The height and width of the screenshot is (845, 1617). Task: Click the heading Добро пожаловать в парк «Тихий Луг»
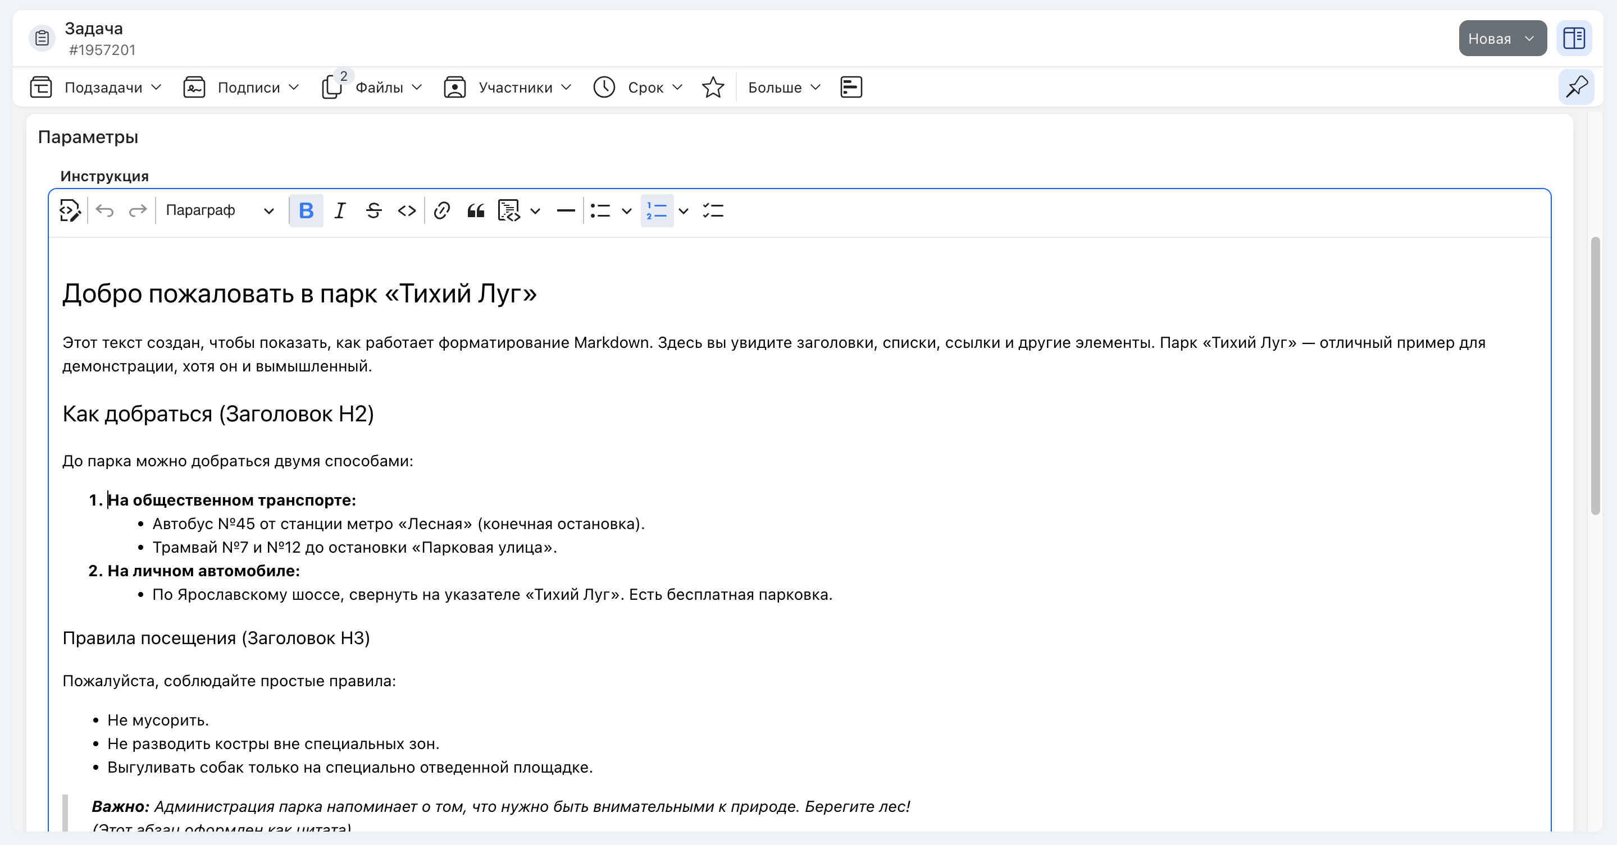299,293
